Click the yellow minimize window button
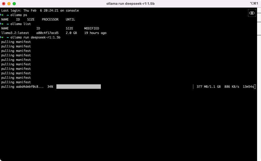The image size is (261, 161). click(9, 4)
